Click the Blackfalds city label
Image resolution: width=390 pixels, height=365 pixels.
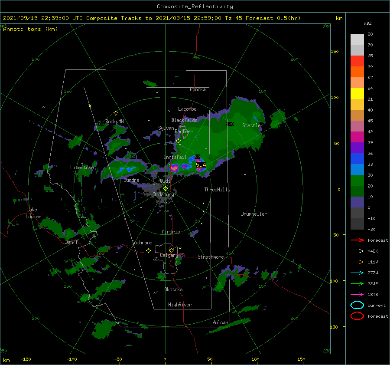(184, 120)
